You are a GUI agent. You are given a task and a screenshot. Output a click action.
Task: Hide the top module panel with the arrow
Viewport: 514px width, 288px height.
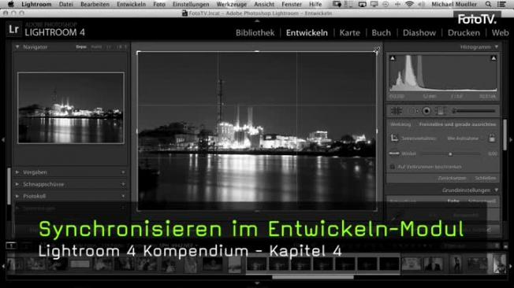[x=257, y=20]
